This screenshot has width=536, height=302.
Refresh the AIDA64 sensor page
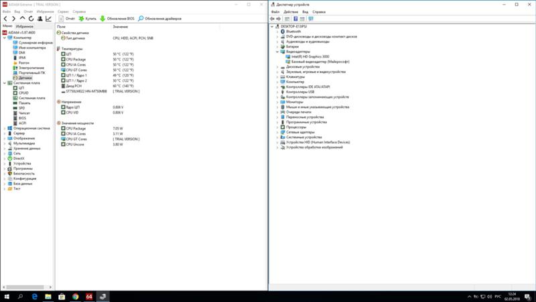click(31, 19)
